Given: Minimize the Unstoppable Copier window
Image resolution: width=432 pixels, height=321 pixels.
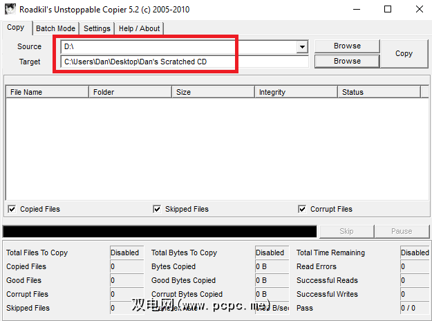Looking at the screenshot, I should pos(357,10).
